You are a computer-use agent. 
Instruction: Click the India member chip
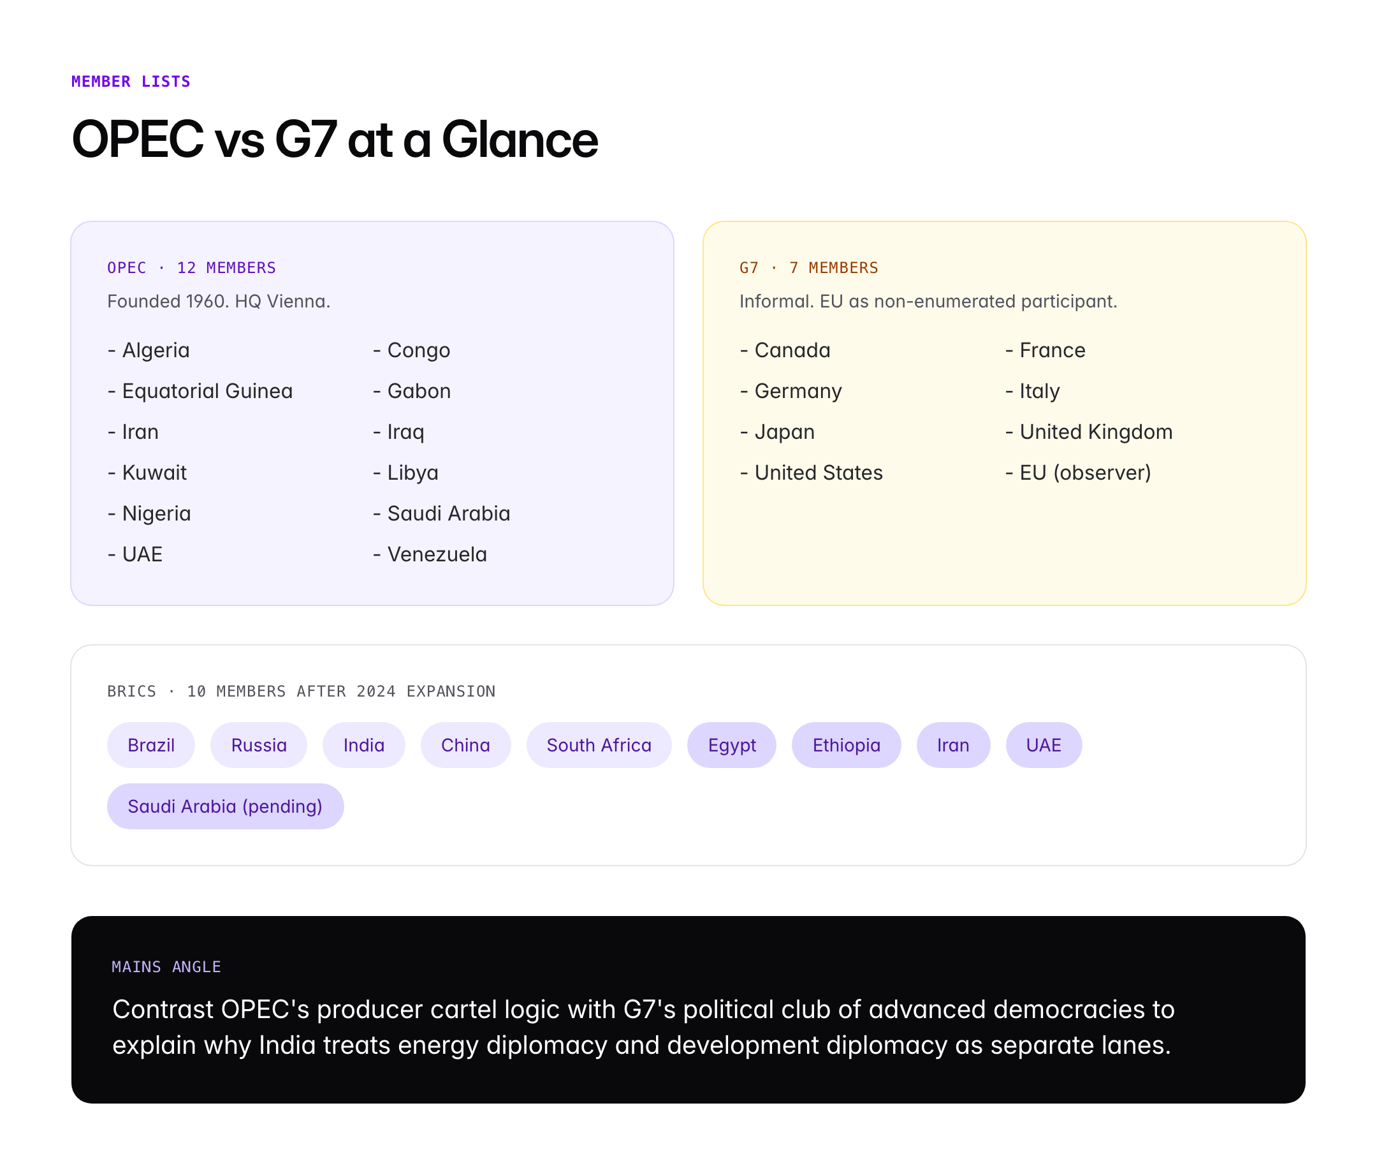click(363, 745)
